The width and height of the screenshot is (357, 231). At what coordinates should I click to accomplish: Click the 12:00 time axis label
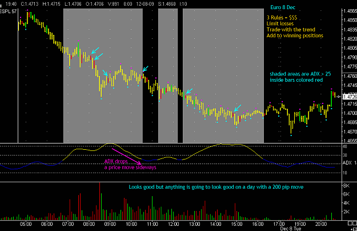click(173, 224)
